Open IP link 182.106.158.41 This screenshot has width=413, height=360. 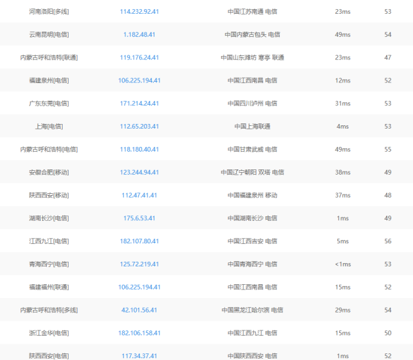(x=139, y=333)
